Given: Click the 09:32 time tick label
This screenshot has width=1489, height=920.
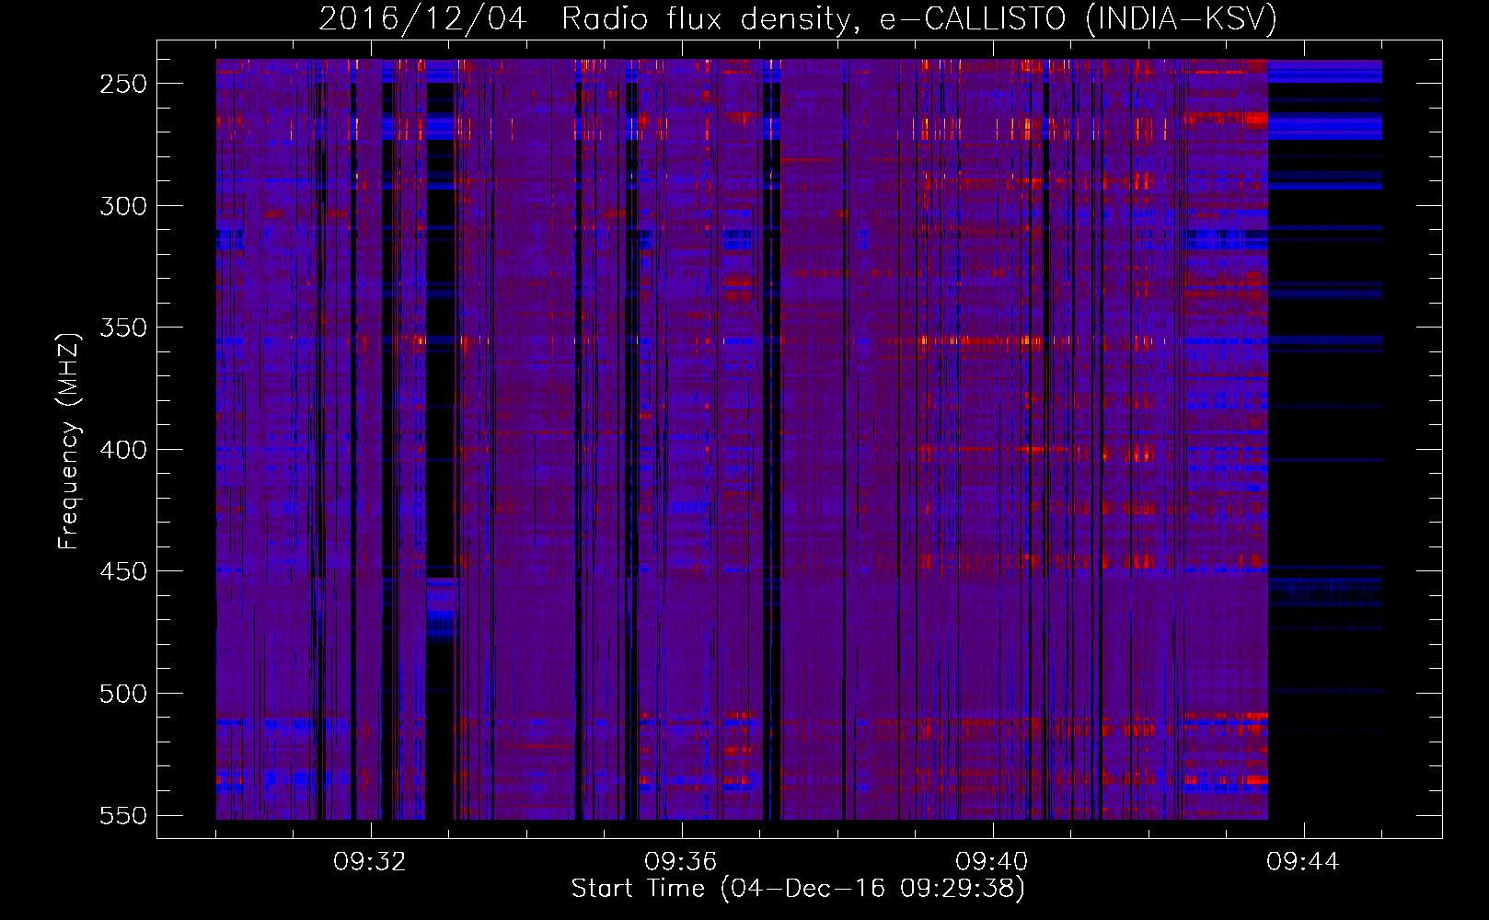Looking at the screenshot, I should [x=370, y=862].
